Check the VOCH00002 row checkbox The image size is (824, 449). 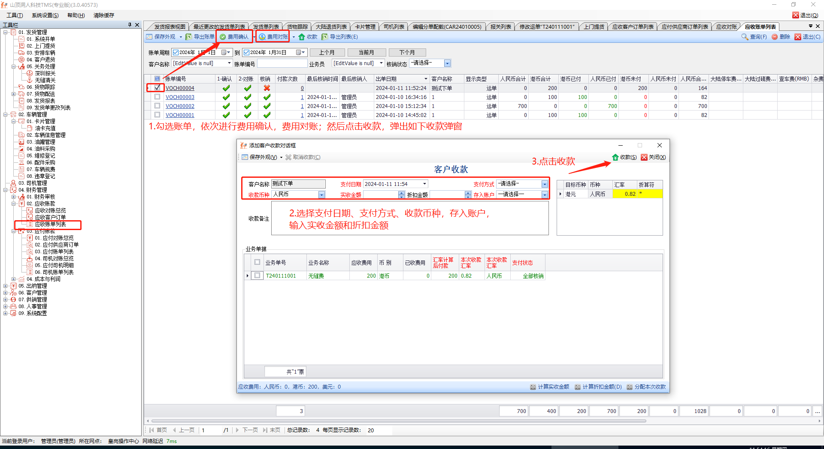tap(158, 106)
